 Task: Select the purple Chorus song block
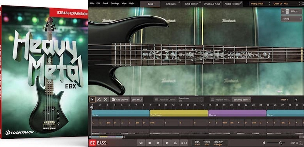[237, 113]
